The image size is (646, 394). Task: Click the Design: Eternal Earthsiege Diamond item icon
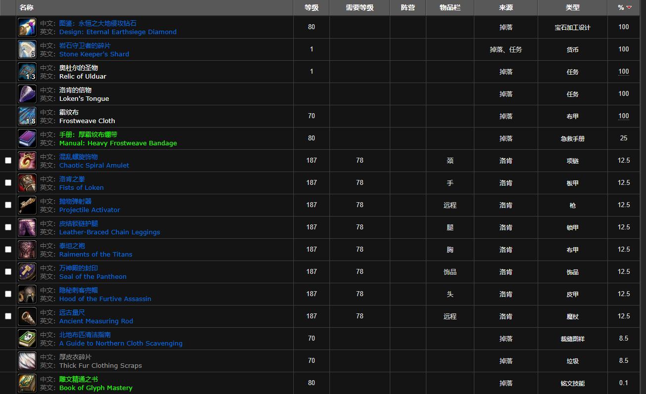click(27, 27)
